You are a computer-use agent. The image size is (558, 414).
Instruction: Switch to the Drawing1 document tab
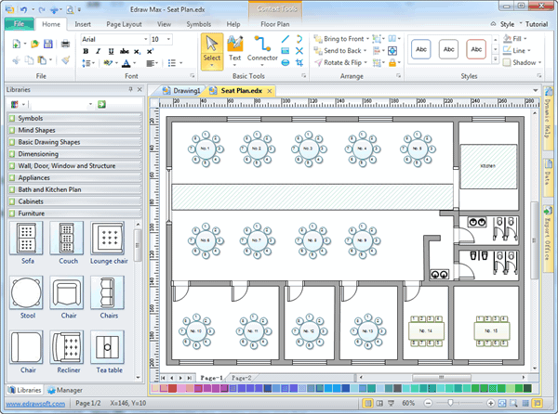(184, 90)
